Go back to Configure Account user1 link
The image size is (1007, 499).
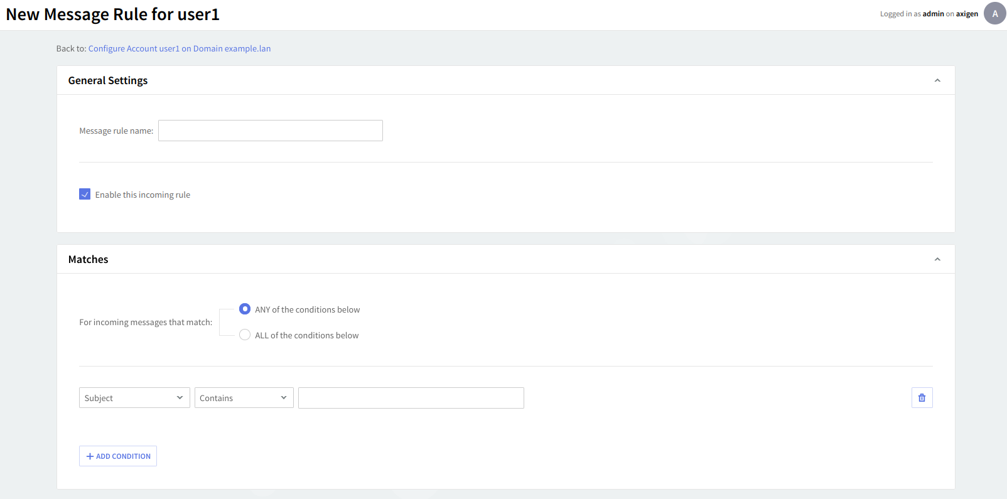point(180,48)
